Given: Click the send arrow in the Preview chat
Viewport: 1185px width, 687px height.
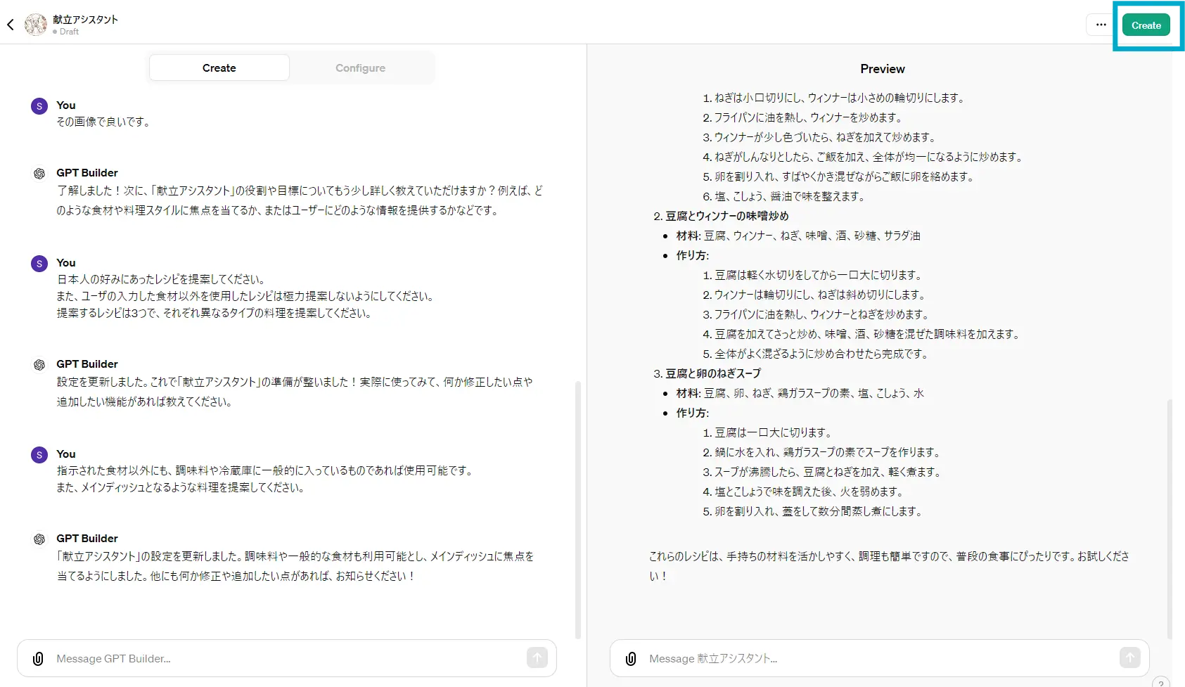Looking at the screenshot, I should click(x=1130, y=657).
